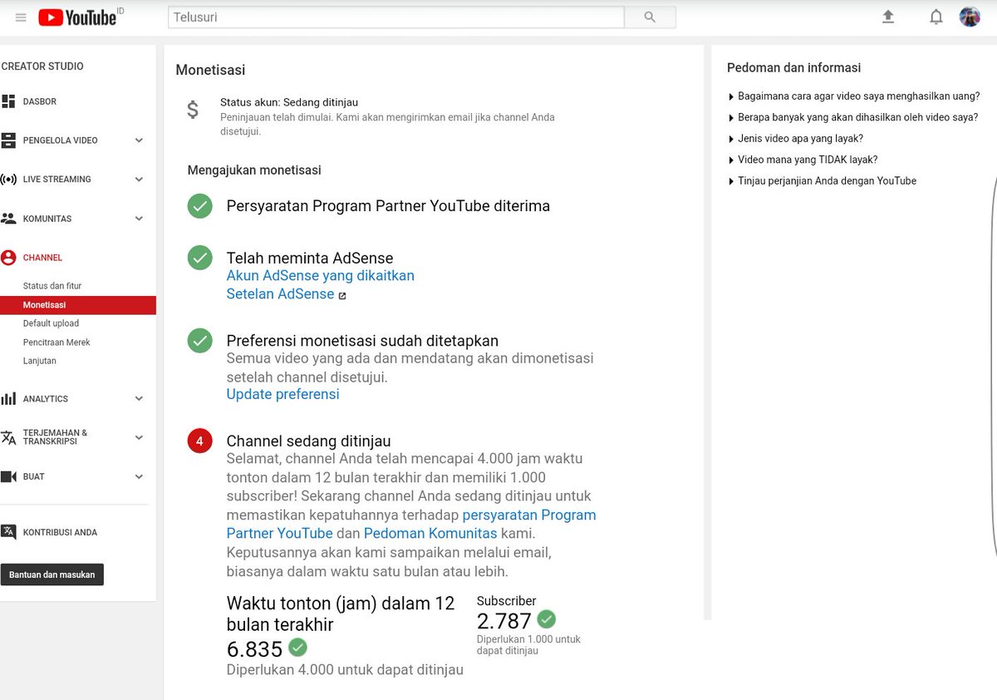This screenshot has height=700, width=997.
Task: Expand 'Video mana yang TIDAK layak?'
Action: coord(803,160)
